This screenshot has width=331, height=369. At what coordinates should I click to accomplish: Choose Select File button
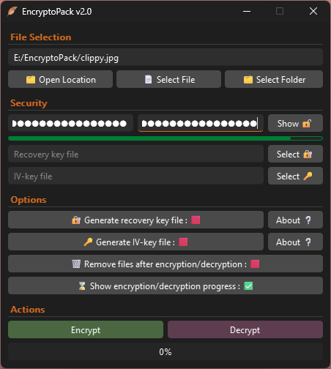tap(168, 79)
